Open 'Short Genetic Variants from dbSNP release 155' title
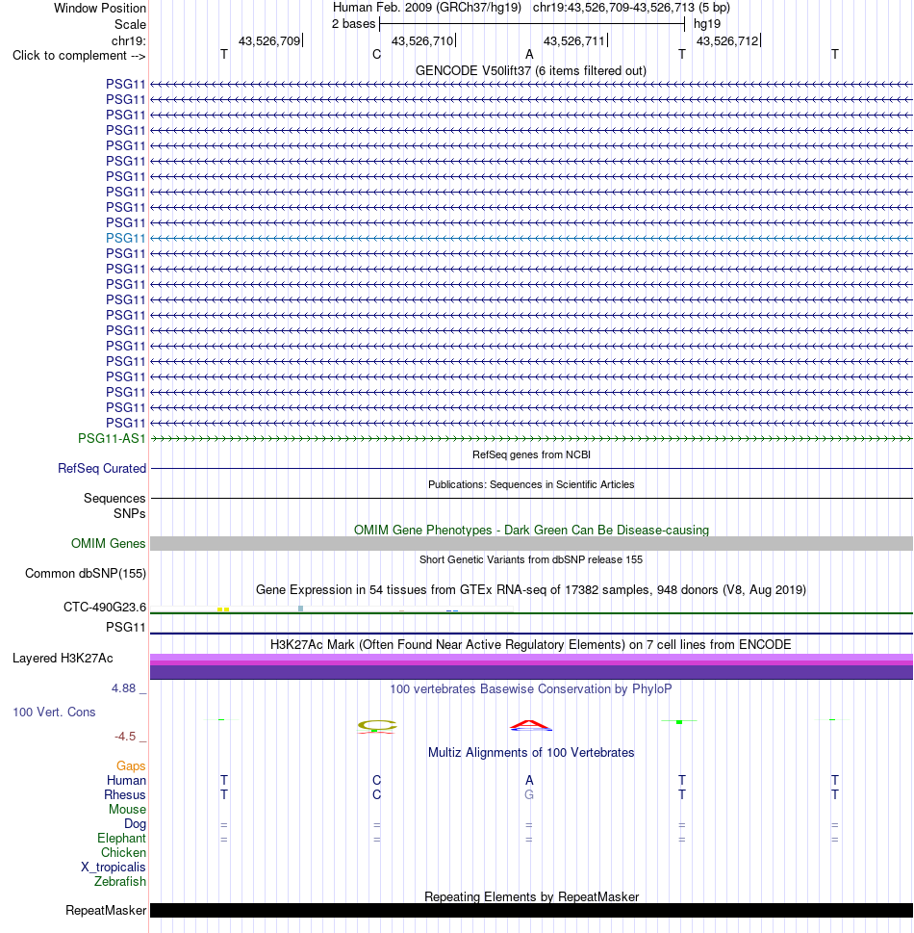 click(531, 559)
